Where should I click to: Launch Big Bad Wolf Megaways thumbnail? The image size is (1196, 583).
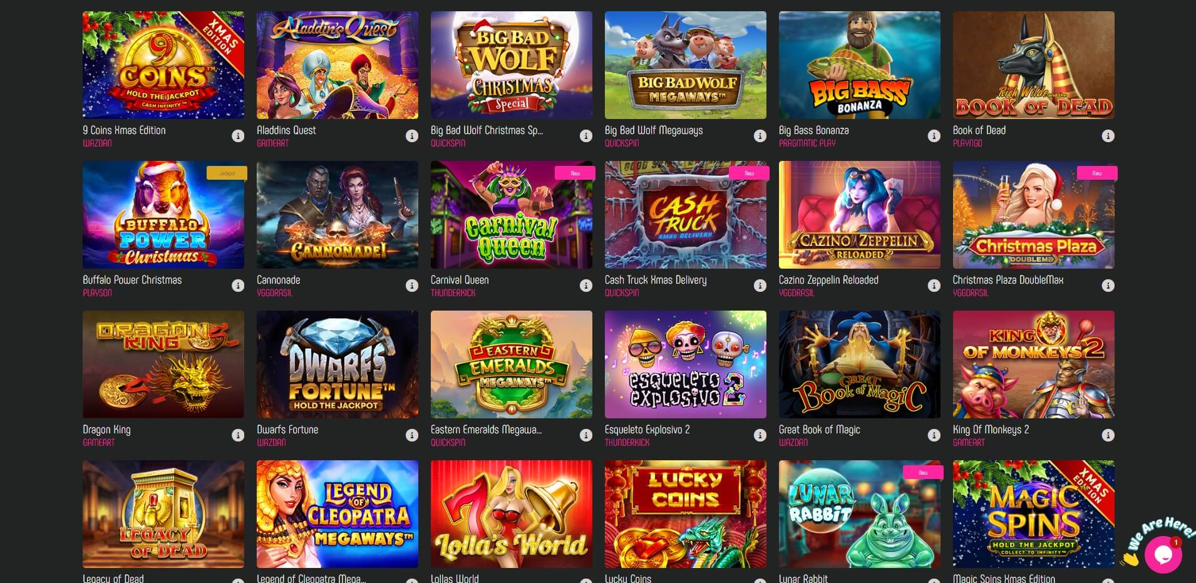(686, 65)
